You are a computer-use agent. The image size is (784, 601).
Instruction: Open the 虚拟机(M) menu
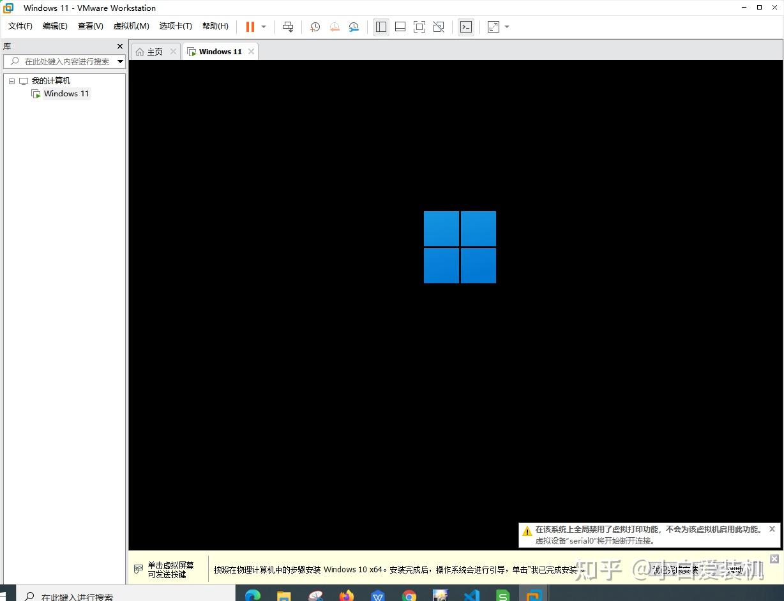point(131,26)
